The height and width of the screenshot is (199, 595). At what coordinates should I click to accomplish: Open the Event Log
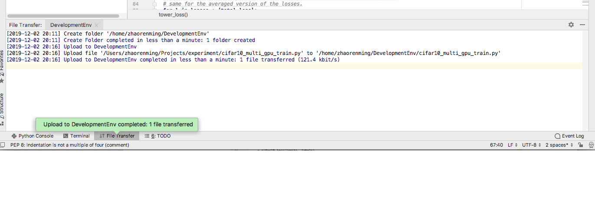coord(569,136)
